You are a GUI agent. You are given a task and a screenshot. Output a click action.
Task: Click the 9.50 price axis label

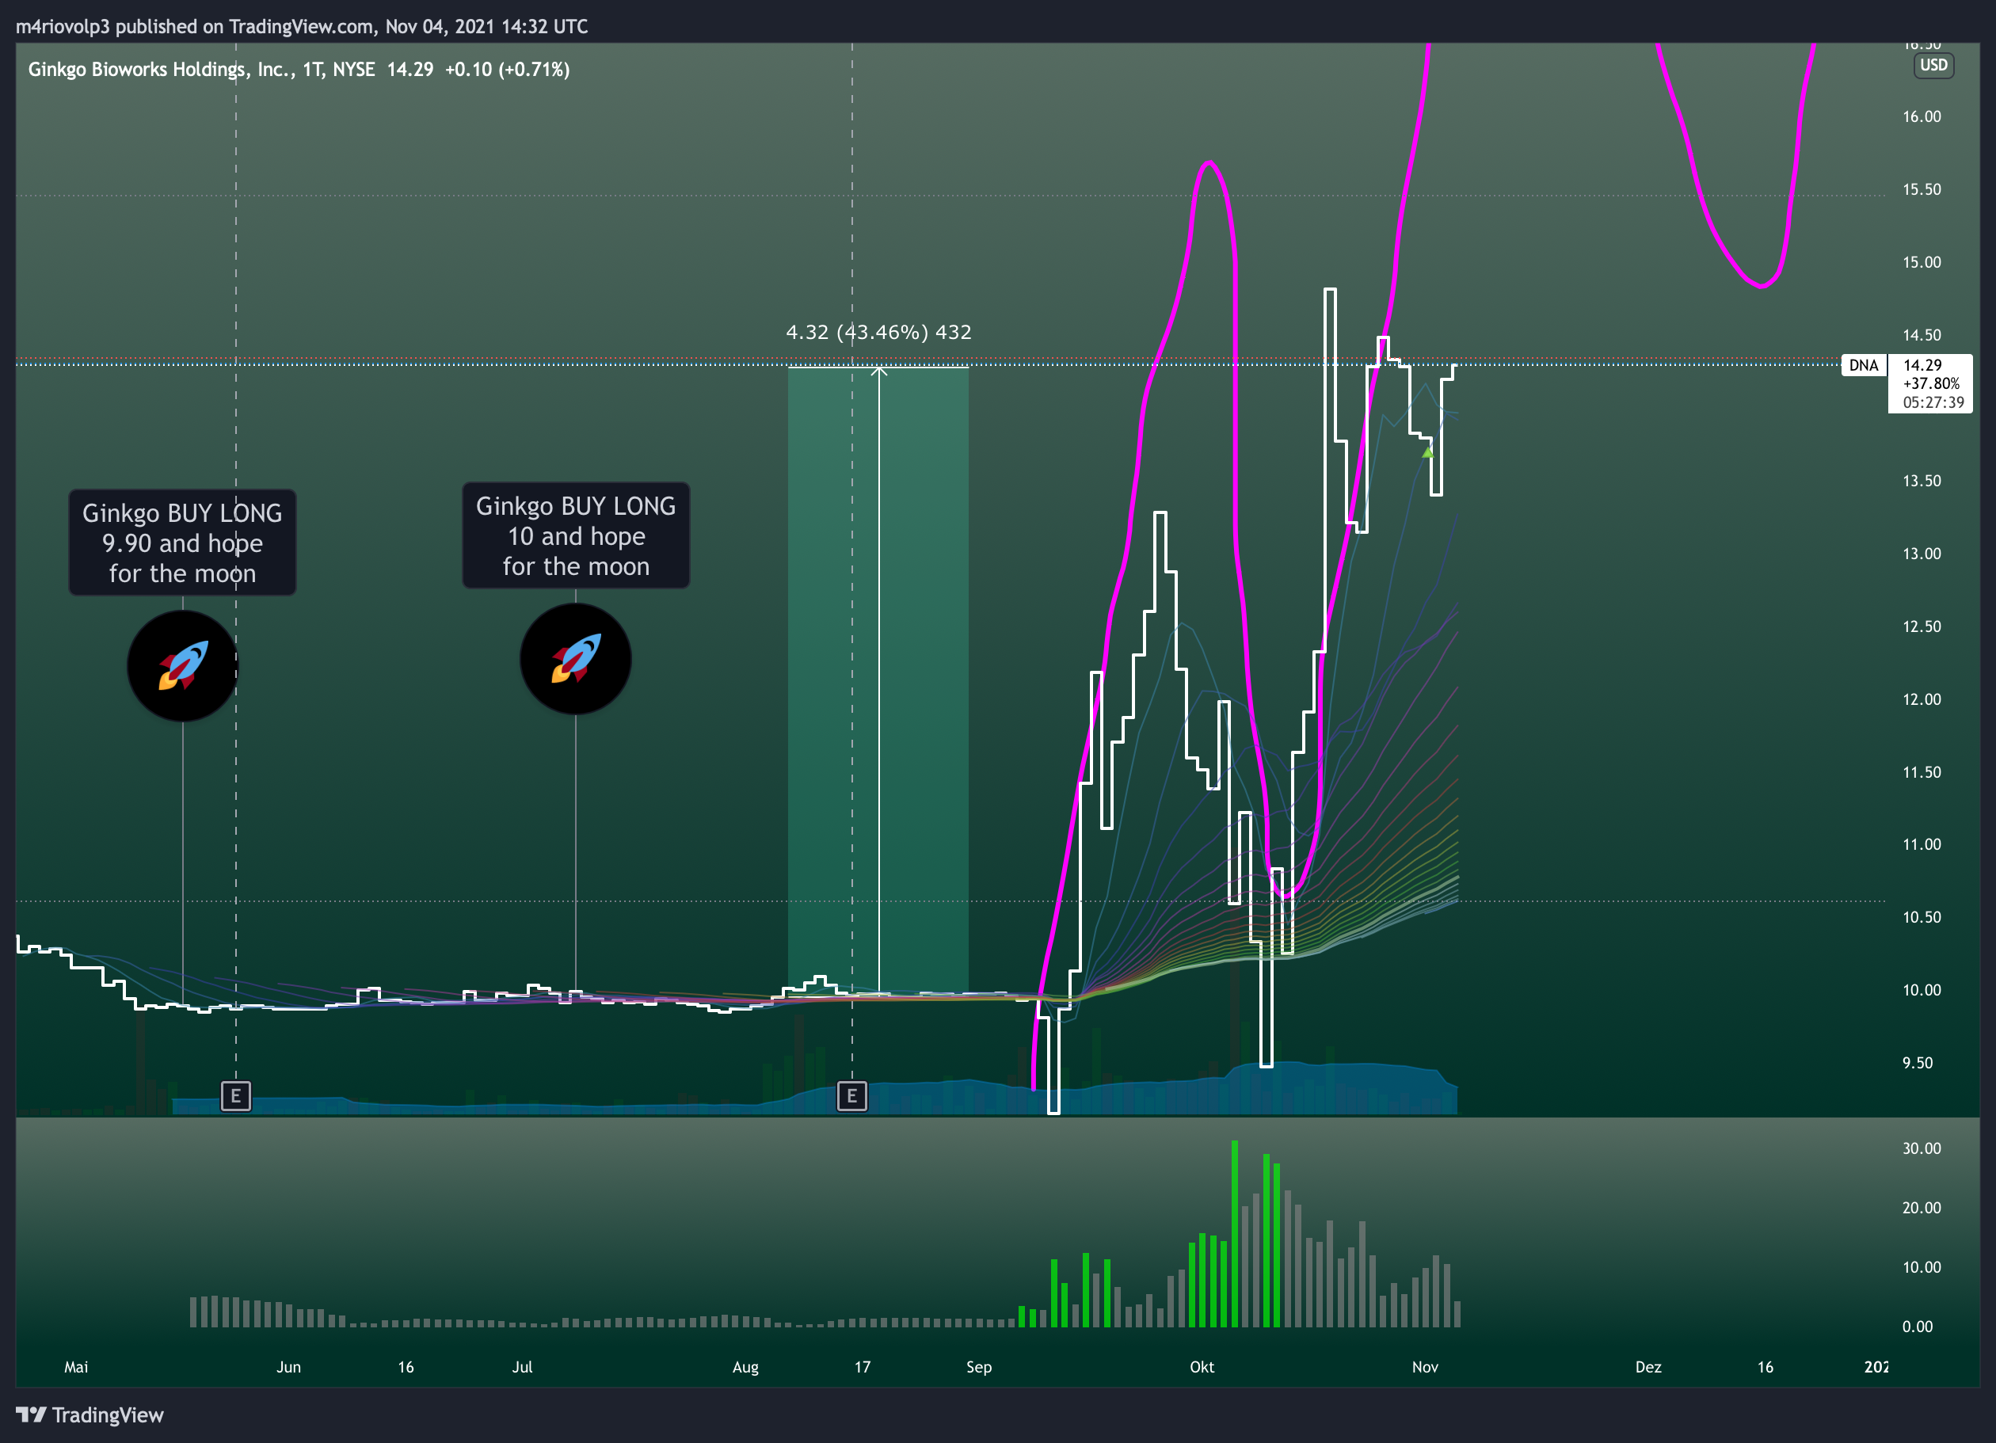click(1918, 1063)
